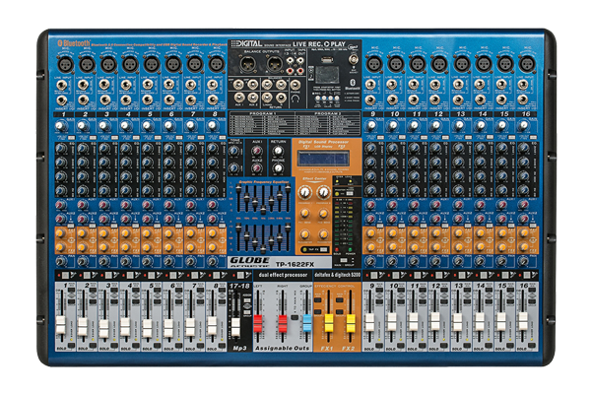Click the orange Bluetooth logo at top left corner
The height and width of the screenshot is (394, 591).
[74, 43]
